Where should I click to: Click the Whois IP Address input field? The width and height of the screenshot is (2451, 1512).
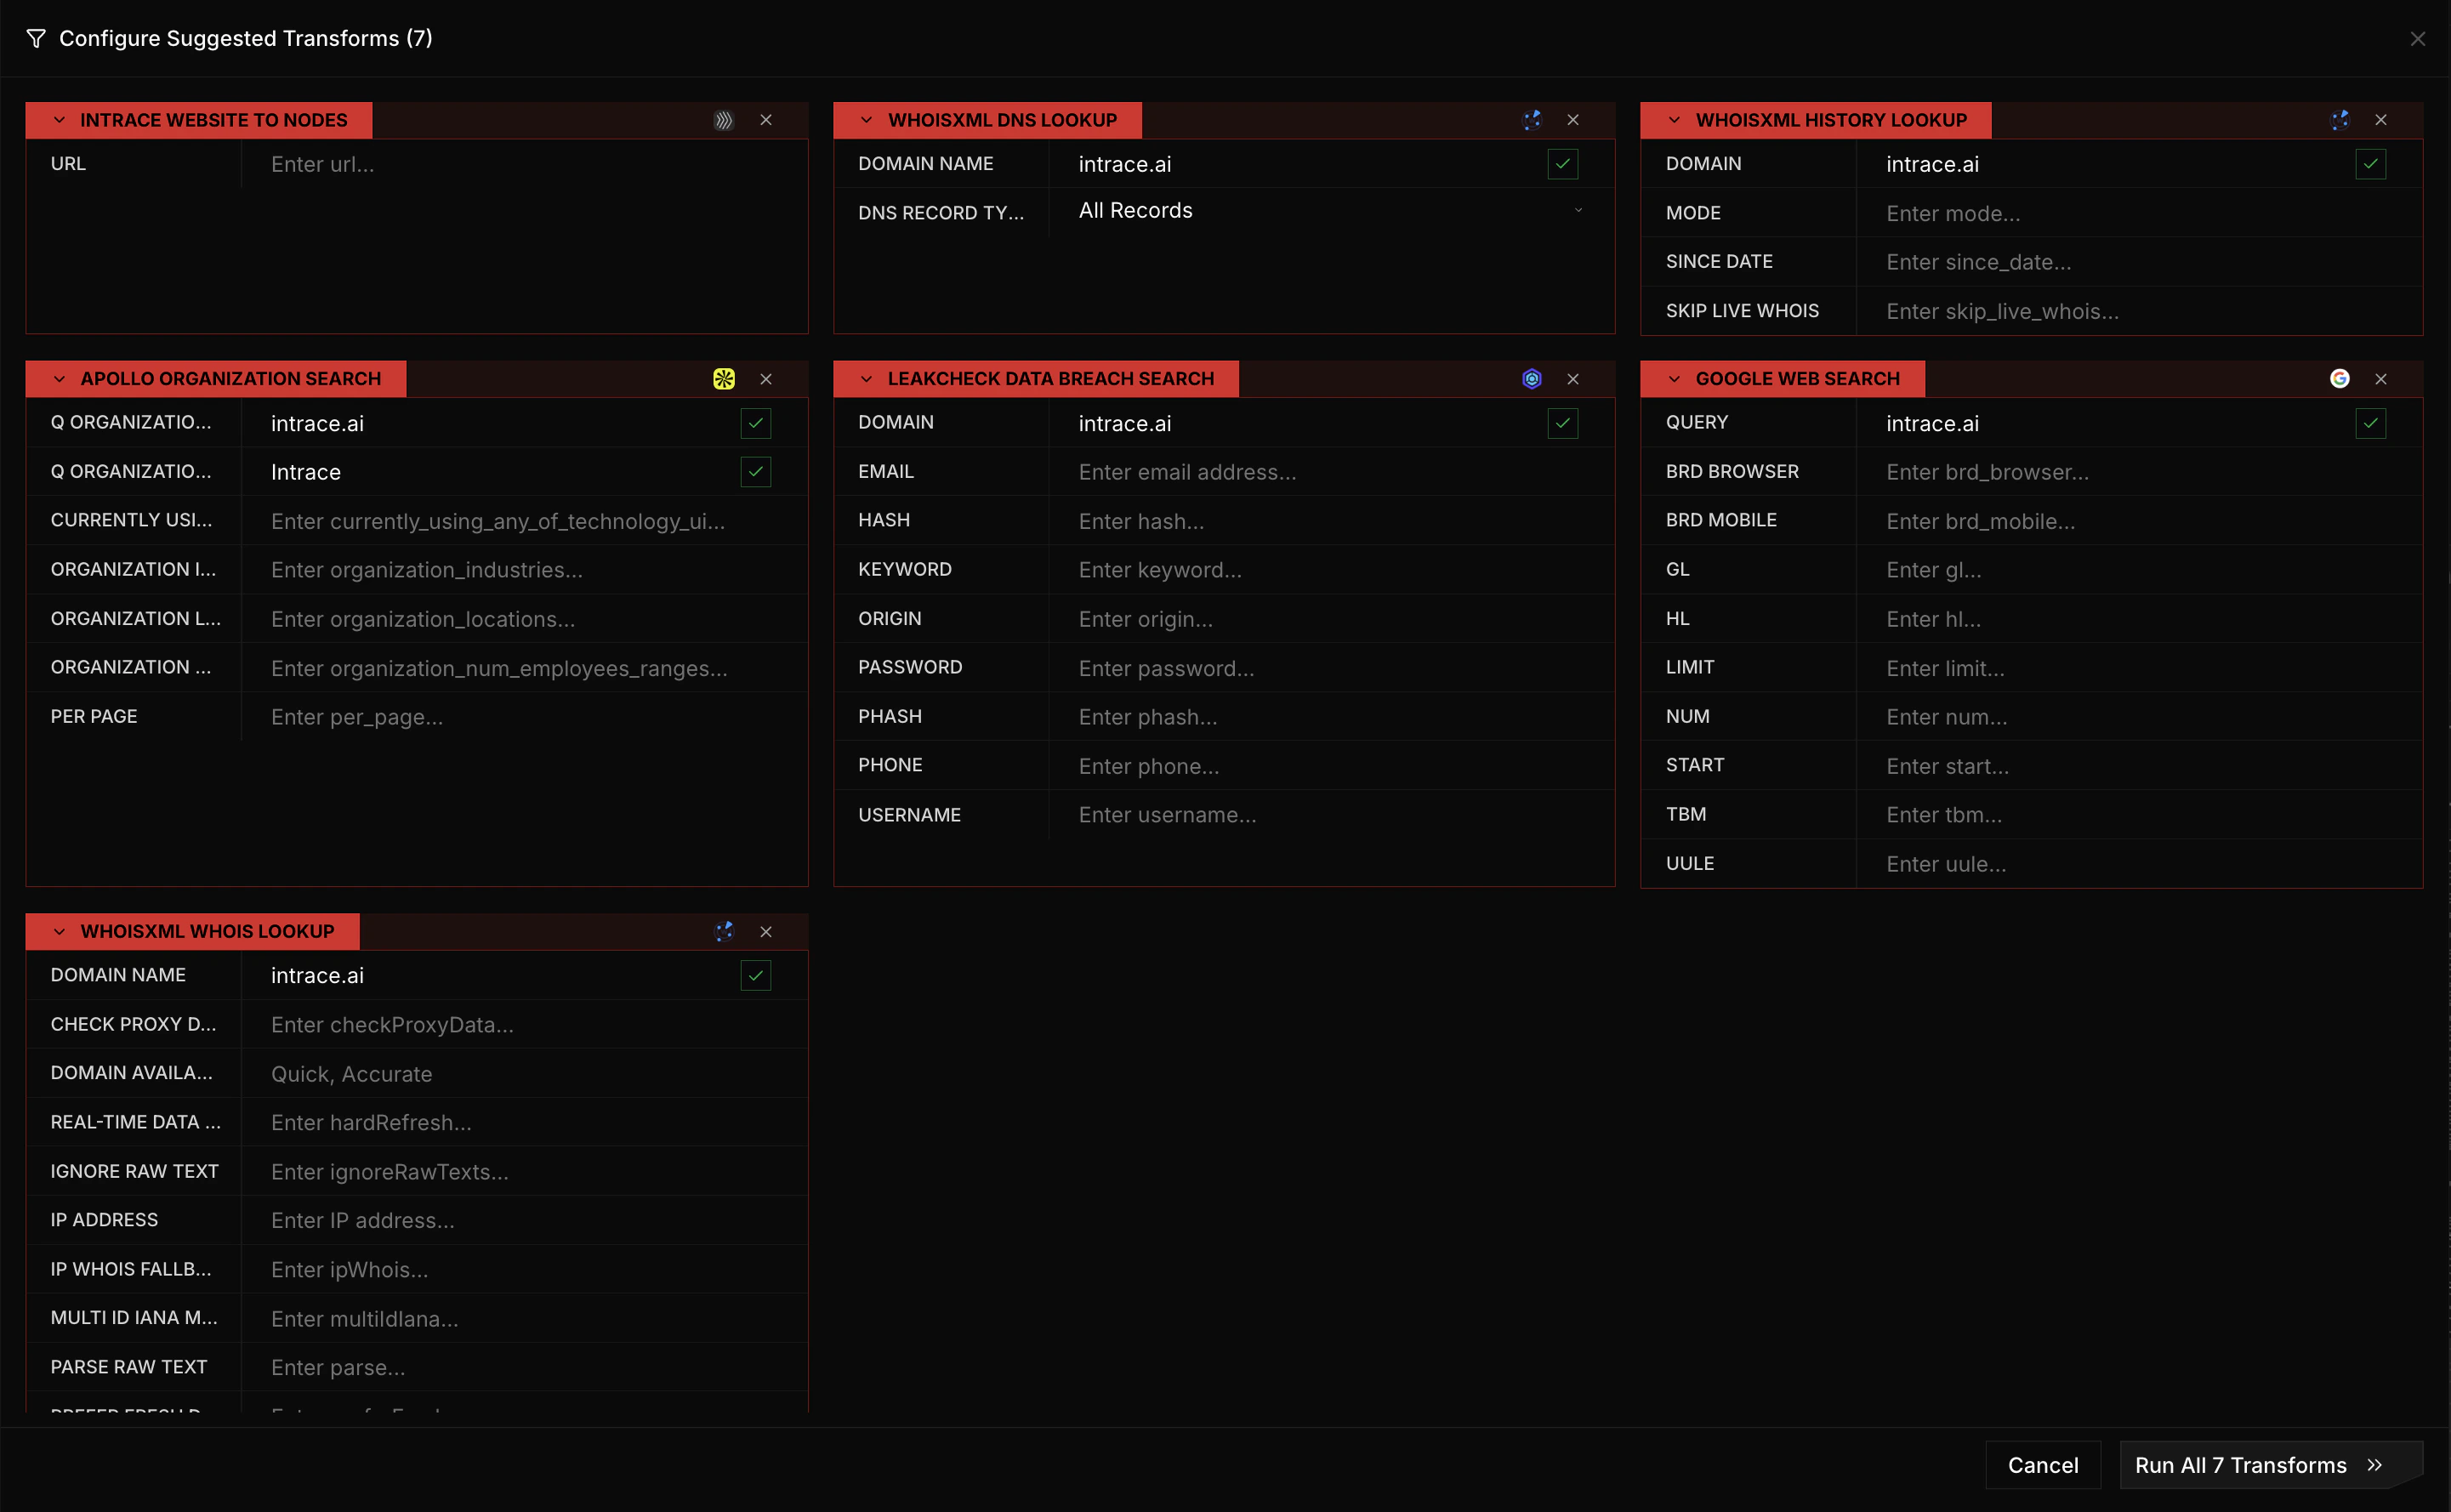524,1220
